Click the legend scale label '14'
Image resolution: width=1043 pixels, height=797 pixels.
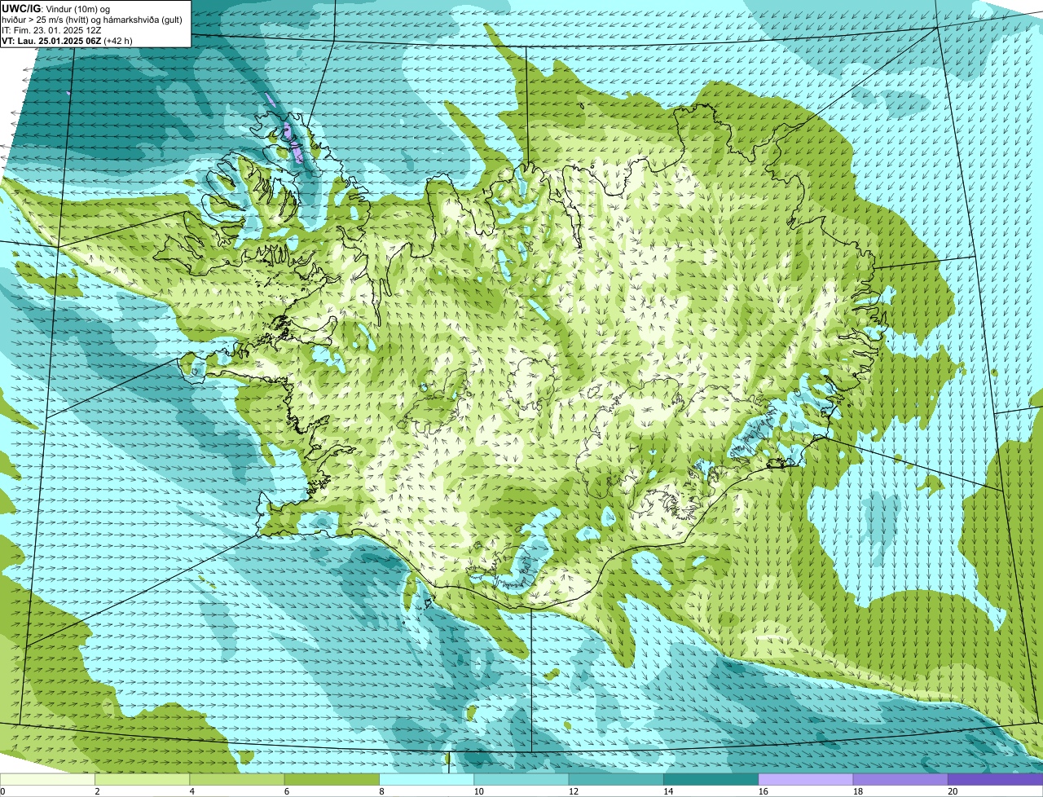[x=668, y=791]
